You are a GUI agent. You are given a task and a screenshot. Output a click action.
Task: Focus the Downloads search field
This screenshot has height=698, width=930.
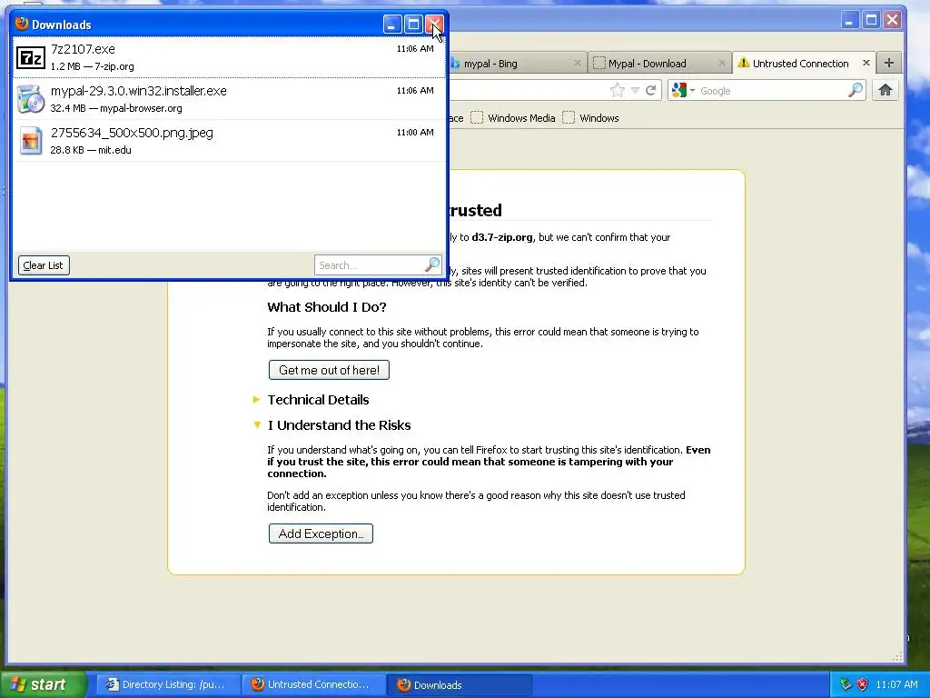[x=370, y=265]
